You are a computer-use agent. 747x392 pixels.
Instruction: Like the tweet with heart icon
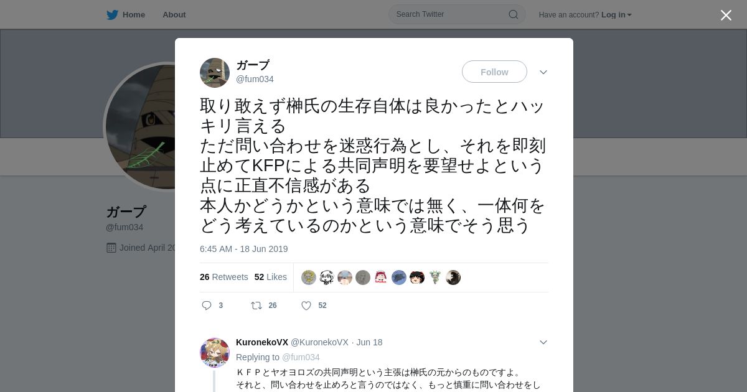pyautogui.click(x=306, y=306)
